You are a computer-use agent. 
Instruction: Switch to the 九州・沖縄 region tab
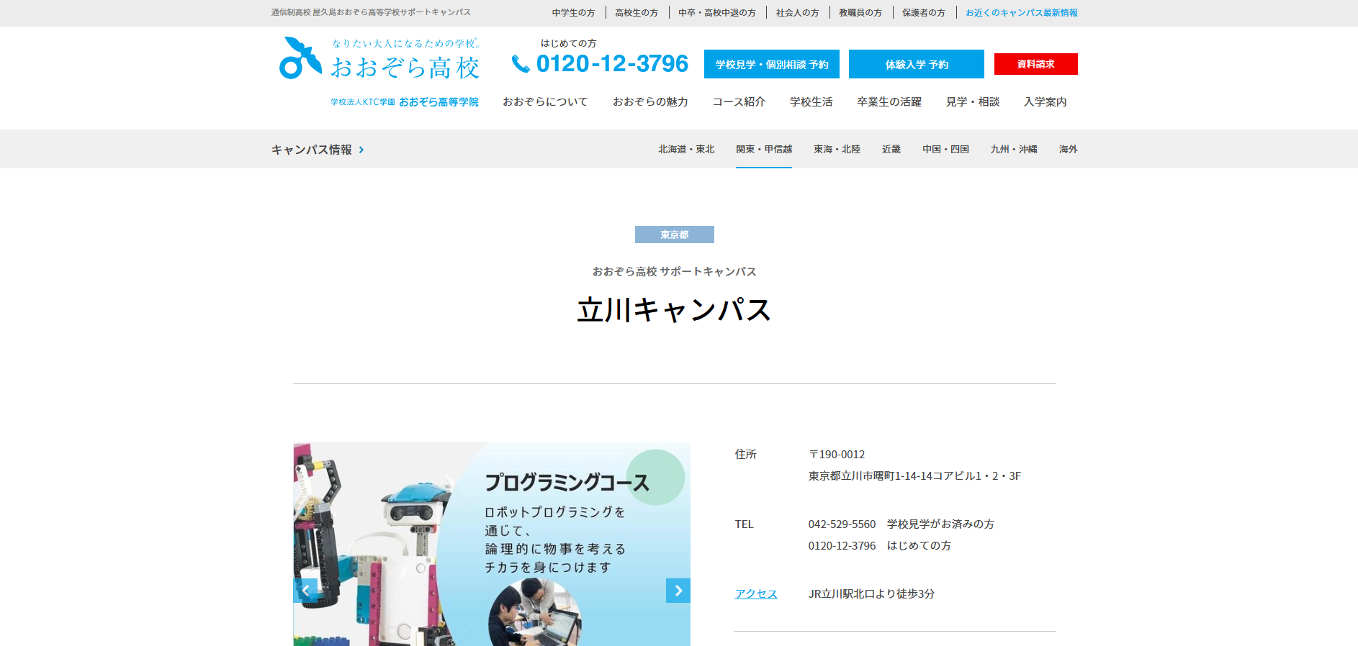(1013, 150)
